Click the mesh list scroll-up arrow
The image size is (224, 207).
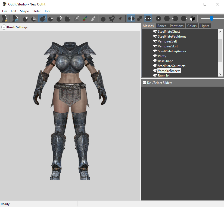click(x=220, y=32)
